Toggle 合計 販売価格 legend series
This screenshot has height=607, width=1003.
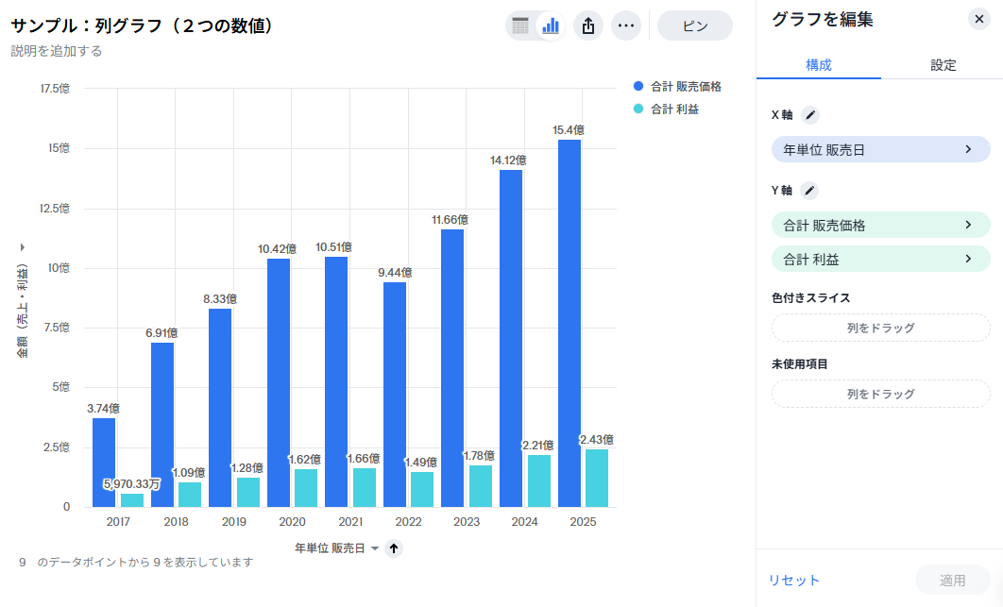click(677, 86)
